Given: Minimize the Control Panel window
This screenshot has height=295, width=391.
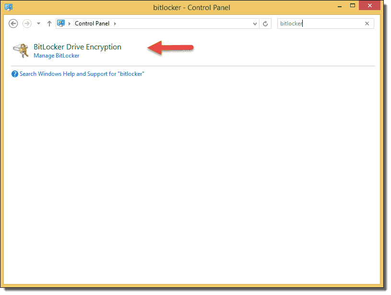Looking at the screenshot, I should point(339,5).
